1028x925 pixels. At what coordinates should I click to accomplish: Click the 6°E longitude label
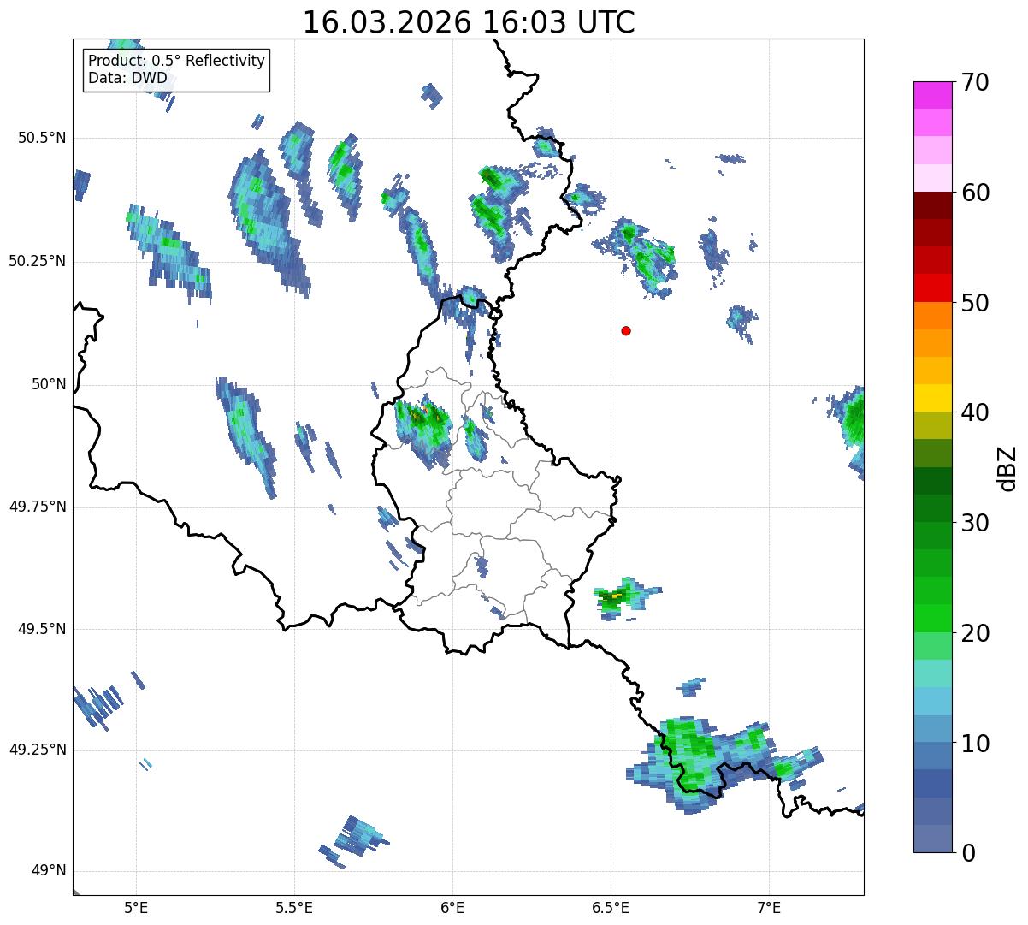click(452, 907)
